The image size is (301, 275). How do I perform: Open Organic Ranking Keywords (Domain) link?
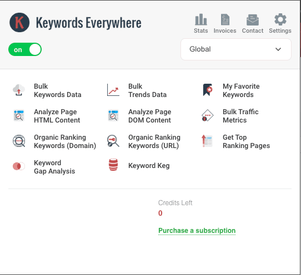coord(65,141)
